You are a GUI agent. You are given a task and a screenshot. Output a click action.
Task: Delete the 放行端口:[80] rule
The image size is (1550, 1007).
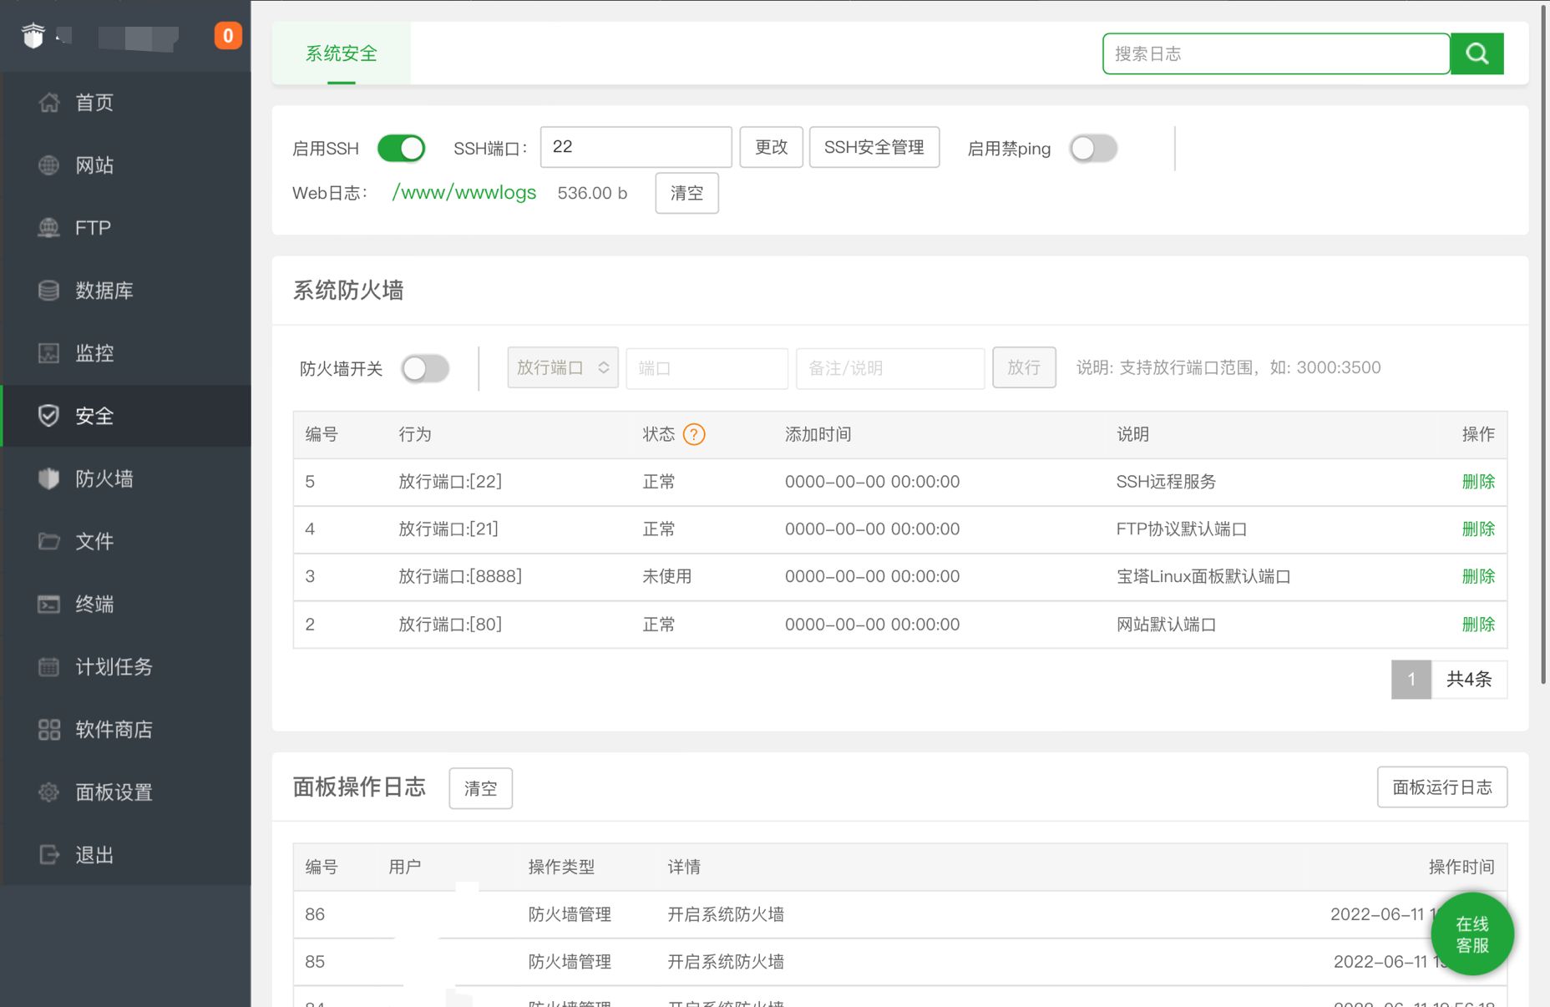(x=1478, y=624)
